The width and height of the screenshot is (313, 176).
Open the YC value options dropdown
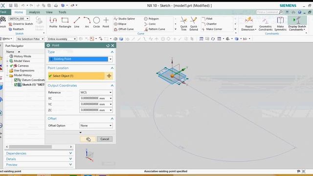coord(111,104)
